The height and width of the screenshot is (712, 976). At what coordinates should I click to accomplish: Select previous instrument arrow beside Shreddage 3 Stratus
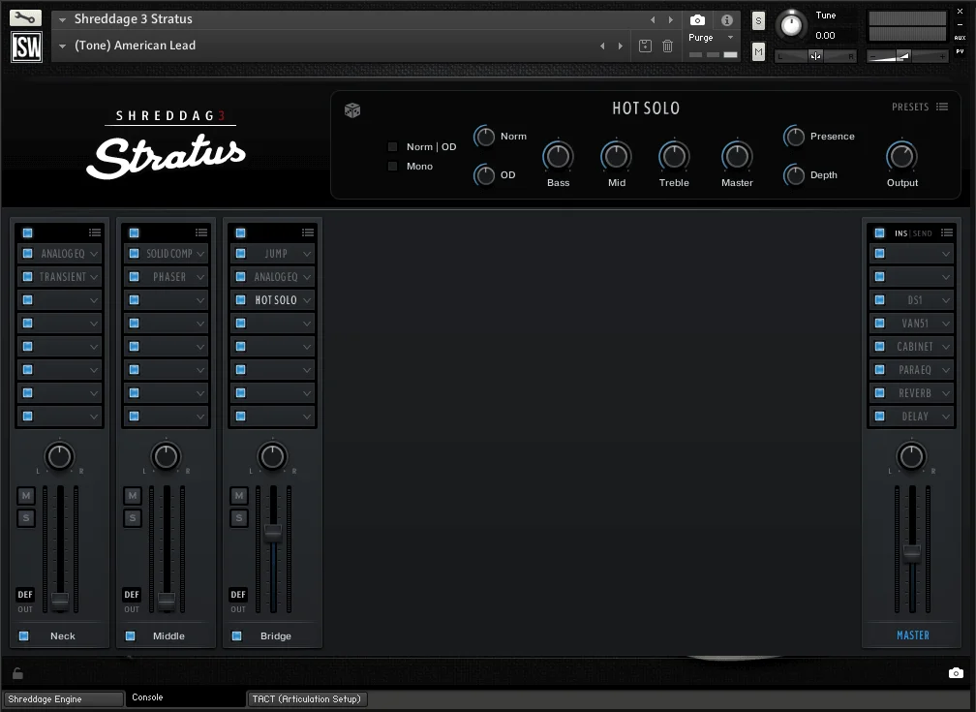point(653,20)
